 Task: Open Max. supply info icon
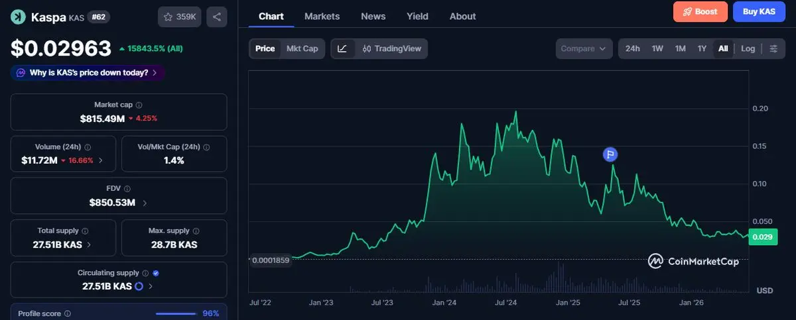point(196,231)
